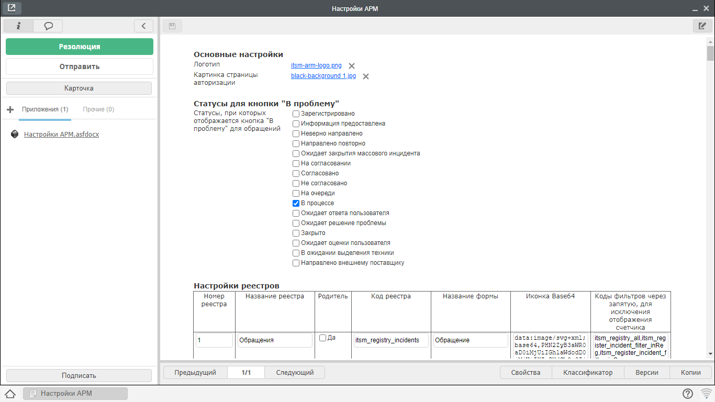Check the Неверно направлено status

click(296, 133)
